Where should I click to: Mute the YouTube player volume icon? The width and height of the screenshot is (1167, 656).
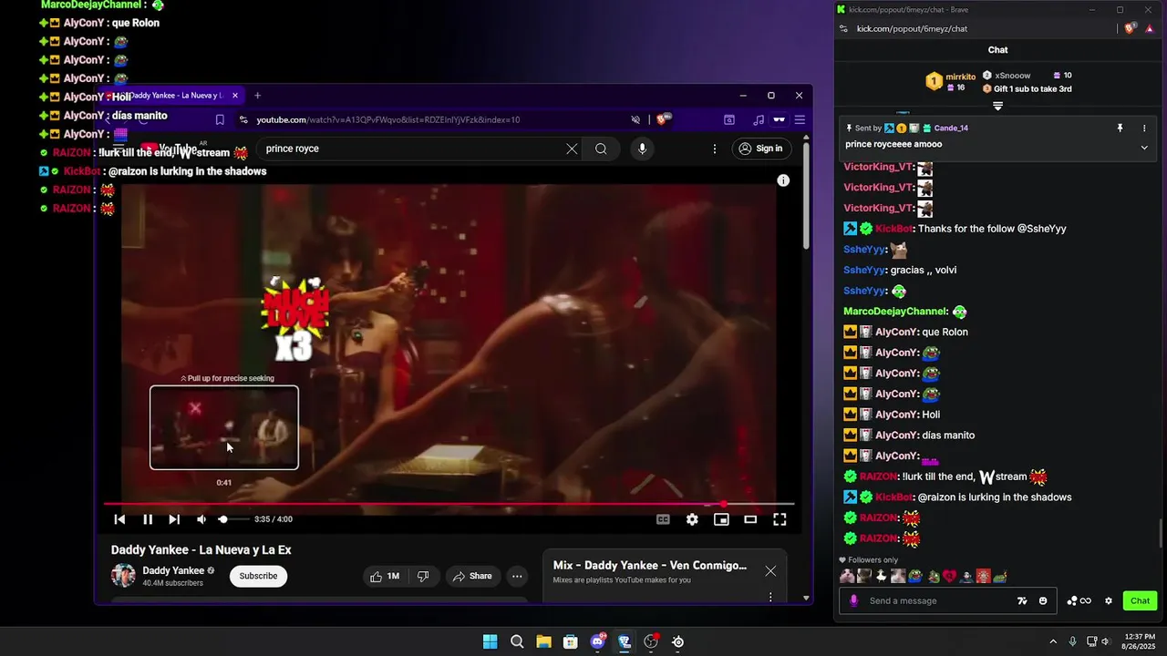point(201,519)
